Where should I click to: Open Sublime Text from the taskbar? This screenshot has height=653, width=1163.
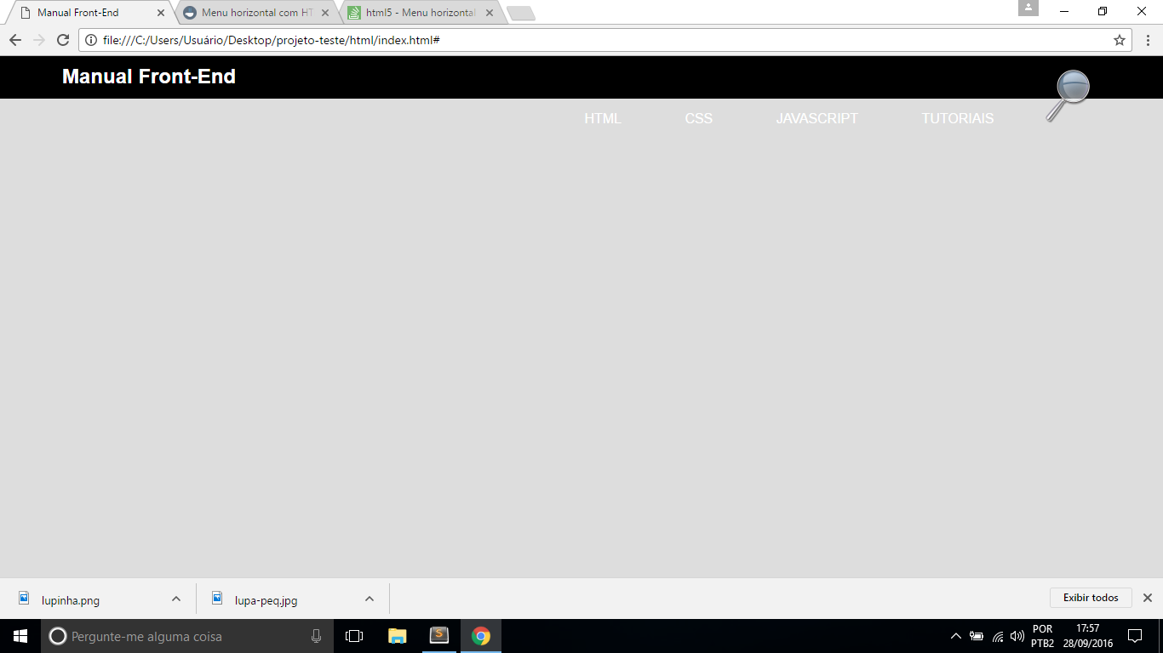439,636
